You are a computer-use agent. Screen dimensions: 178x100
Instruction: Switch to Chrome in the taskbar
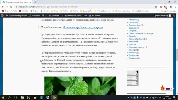(x=54, y=97)
